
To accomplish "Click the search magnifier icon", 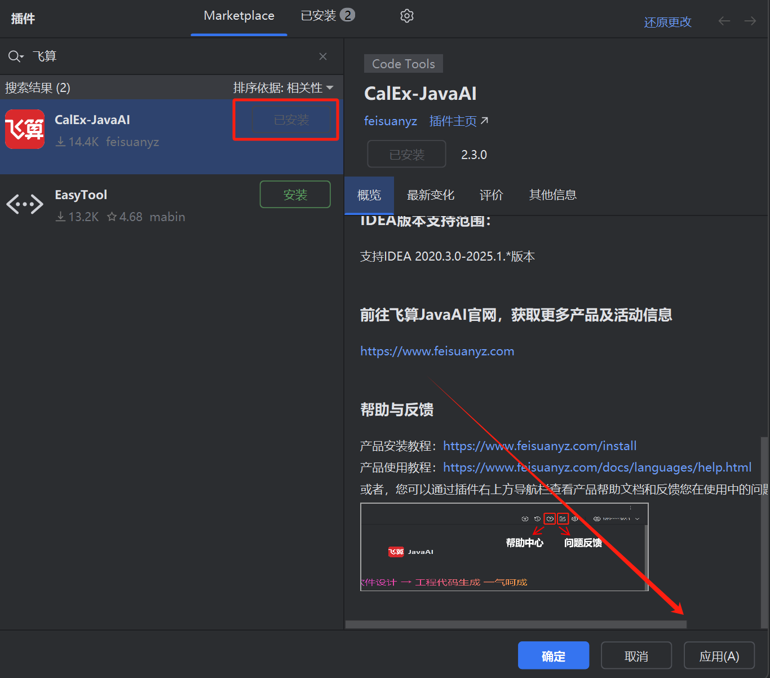I will (15, 56).
